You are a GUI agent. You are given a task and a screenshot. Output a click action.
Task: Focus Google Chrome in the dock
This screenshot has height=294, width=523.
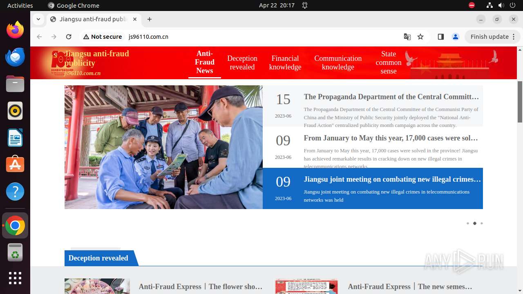pos(15,225)
